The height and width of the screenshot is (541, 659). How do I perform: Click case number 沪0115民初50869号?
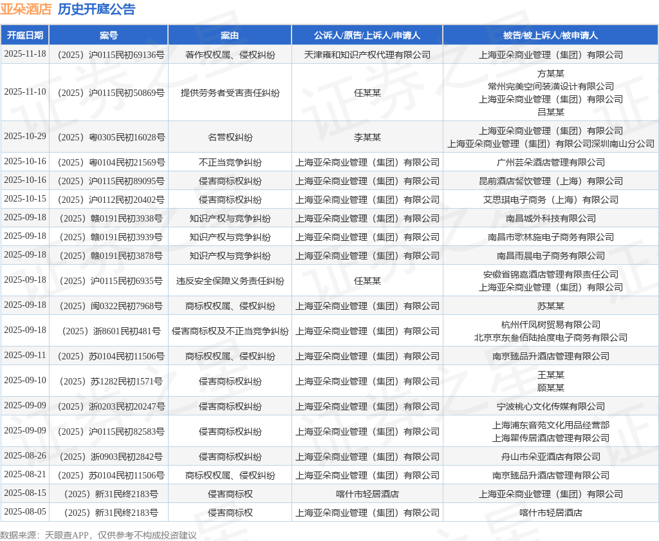[x=111, y=93]
